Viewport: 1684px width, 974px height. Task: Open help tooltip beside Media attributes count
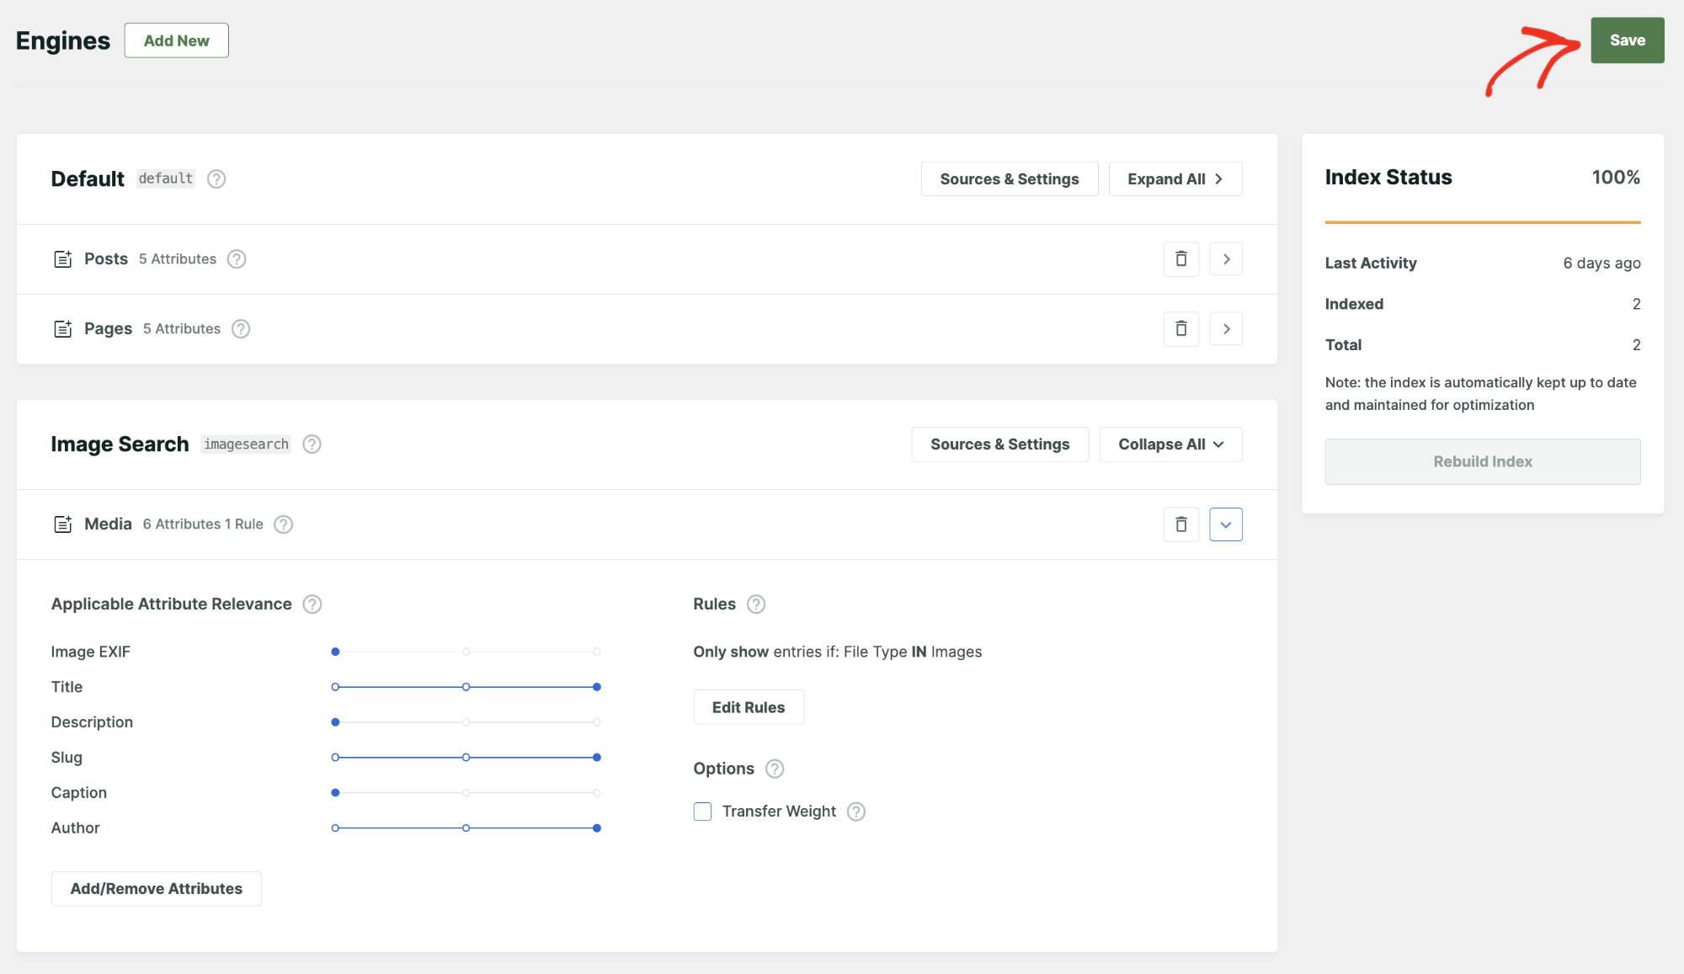click(283, 524)
